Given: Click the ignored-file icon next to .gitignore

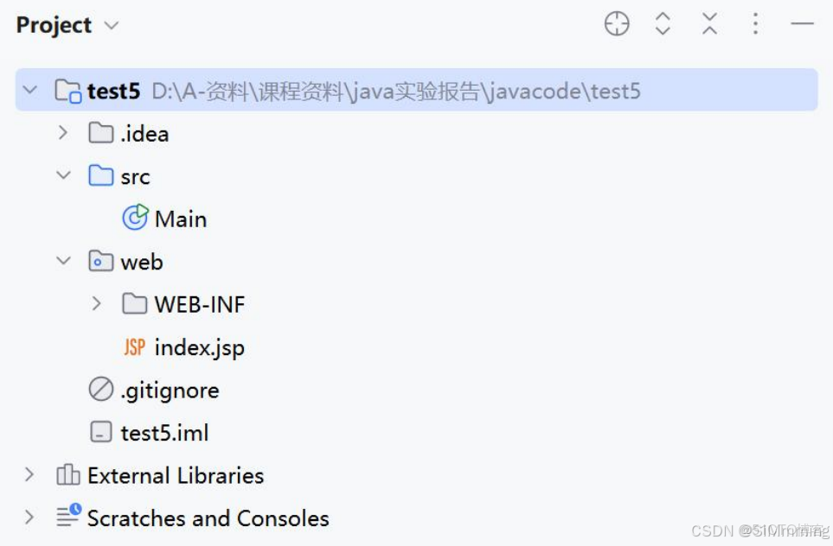Looking at the screenshot, I should click(100, 390).
